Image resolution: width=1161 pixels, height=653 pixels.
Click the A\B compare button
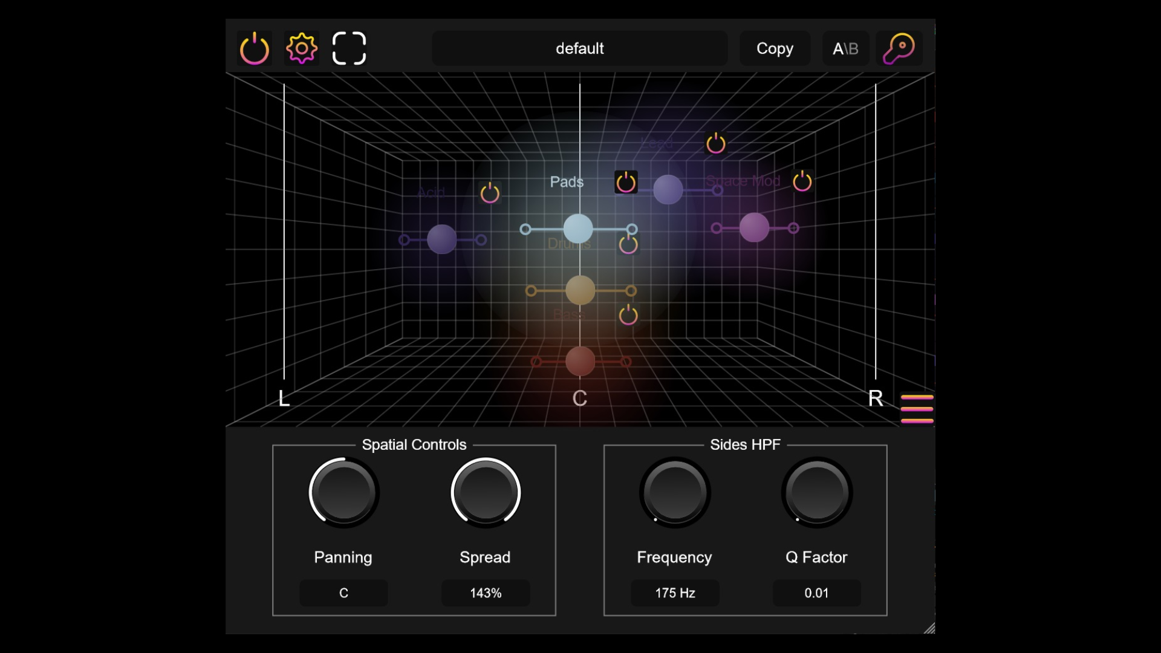tap(845, 48)
